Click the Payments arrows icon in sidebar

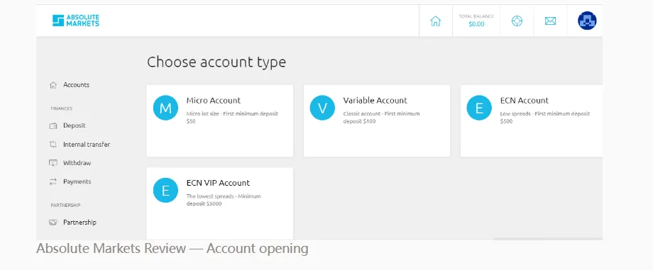[53, 181]
